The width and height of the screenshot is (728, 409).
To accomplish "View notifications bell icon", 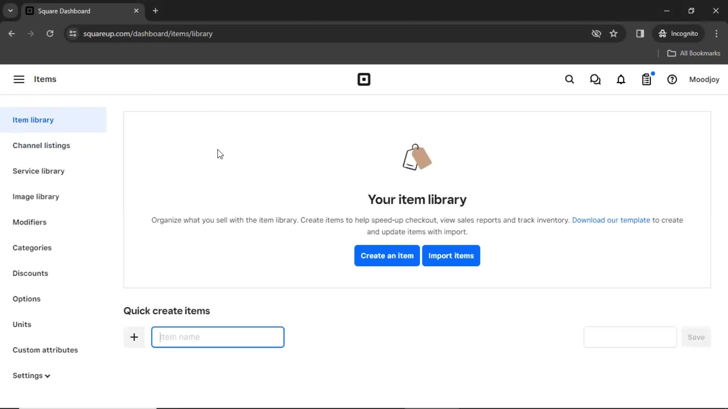I will tap(621, 80).
